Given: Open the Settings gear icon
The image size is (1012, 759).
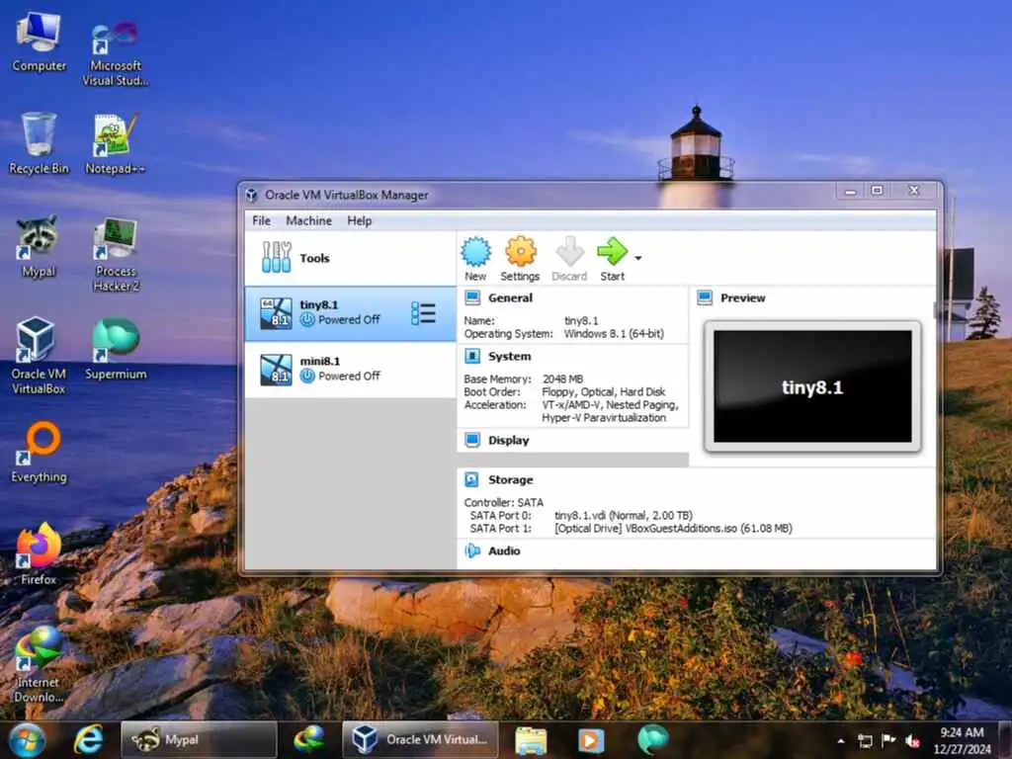Looking at the screenshot, I should click(520, 258).
